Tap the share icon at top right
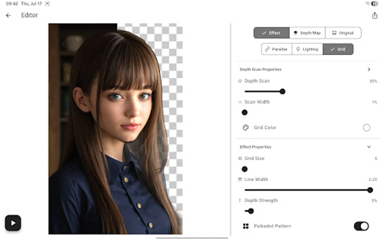The height and width of the screenshot is (240, 384). [x=375, y=15]
